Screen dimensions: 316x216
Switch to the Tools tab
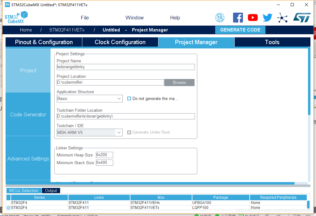(272, 42)
